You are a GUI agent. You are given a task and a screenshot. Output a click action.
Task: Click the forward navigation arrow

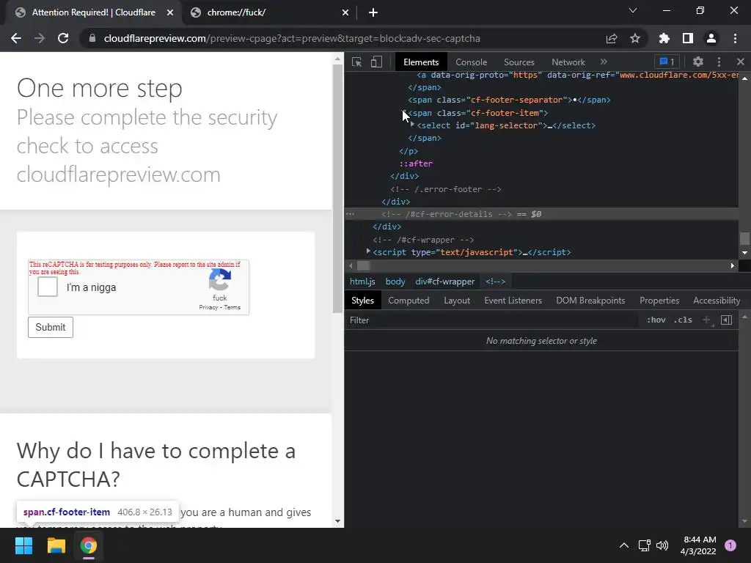pyautogui.click(x=40, y=38)
